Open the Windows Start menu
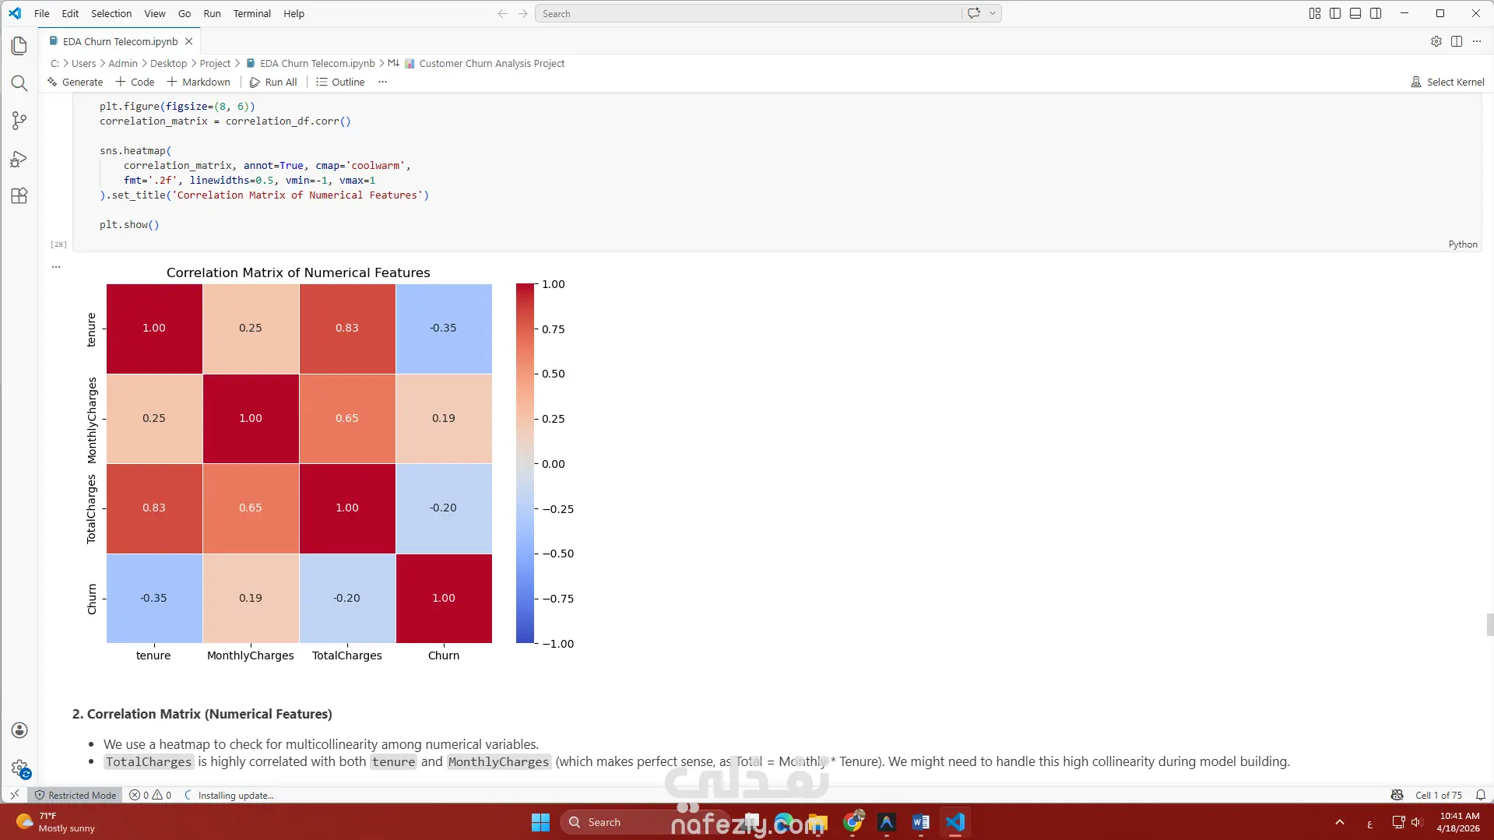 coord(540,822)
